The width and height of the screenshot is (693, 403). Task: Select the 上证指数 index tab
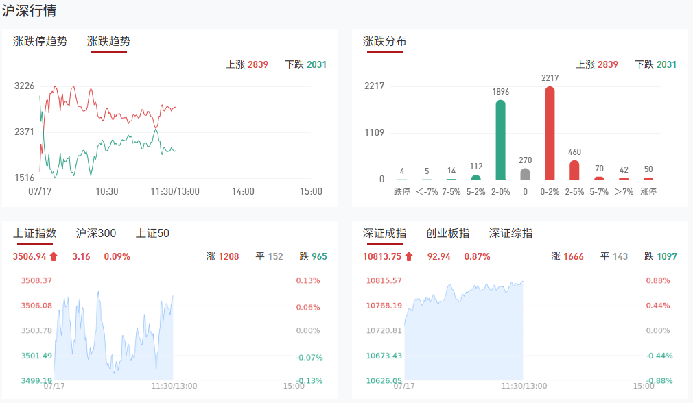click(34, 233)
